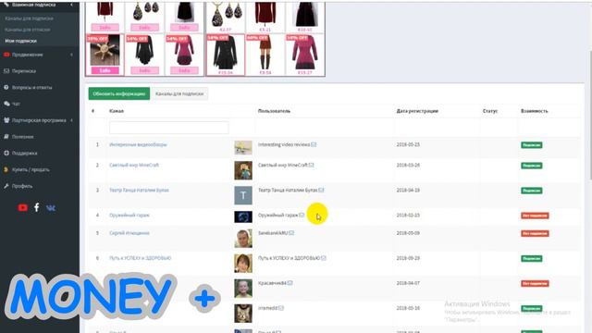Click the boy avatar of Красавчик84
592x333 pixels.
point(243,289)
